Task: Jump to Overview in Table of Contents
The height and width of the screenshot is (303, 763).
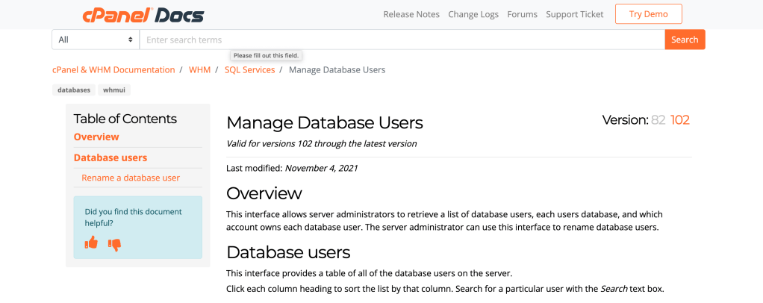Action: click(96, 137)
